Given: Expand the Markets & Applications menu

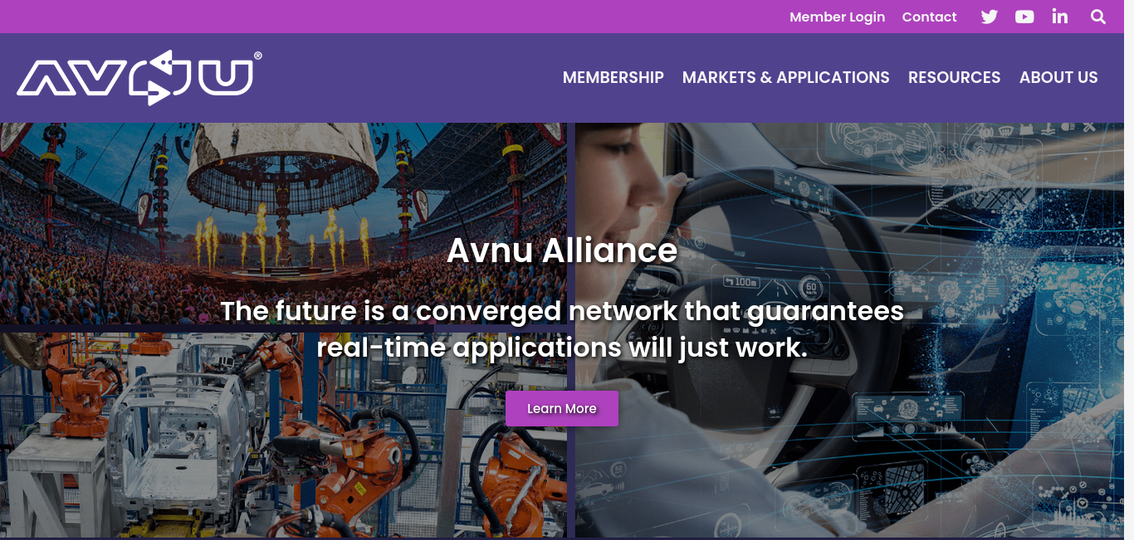Looking at the screenshot, I should click(x=785, y=77).
